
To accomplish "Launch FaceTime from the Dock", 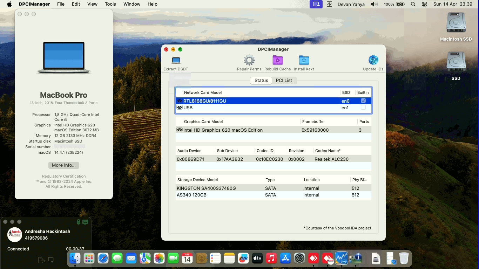I will tap(173, 258).
